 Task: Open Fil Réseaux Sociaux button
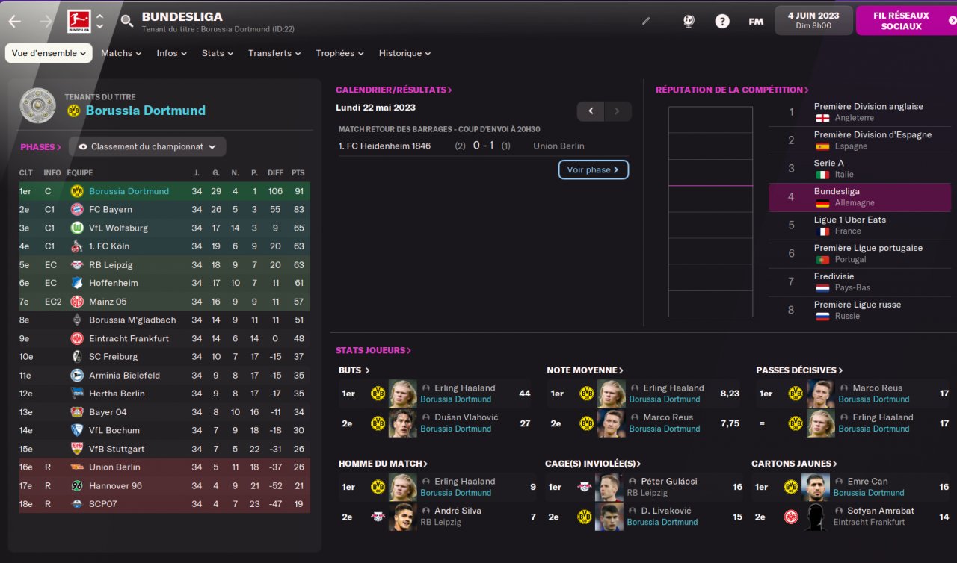tap(905, 21)
